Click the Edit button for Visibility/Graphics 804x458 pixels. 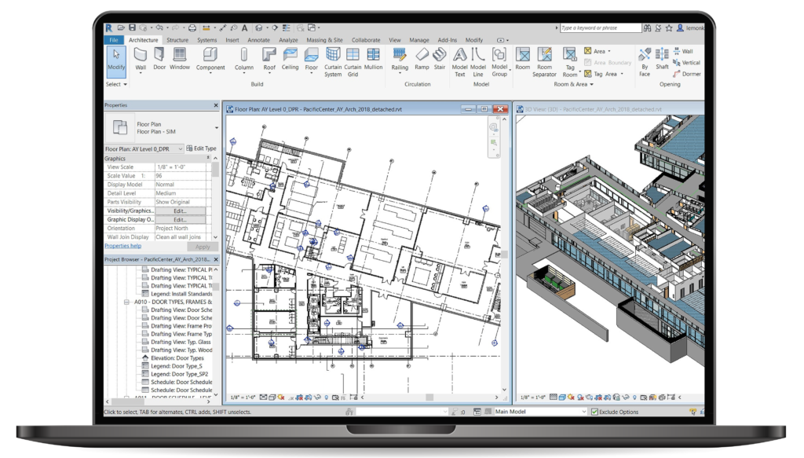[x=180, y=211]
